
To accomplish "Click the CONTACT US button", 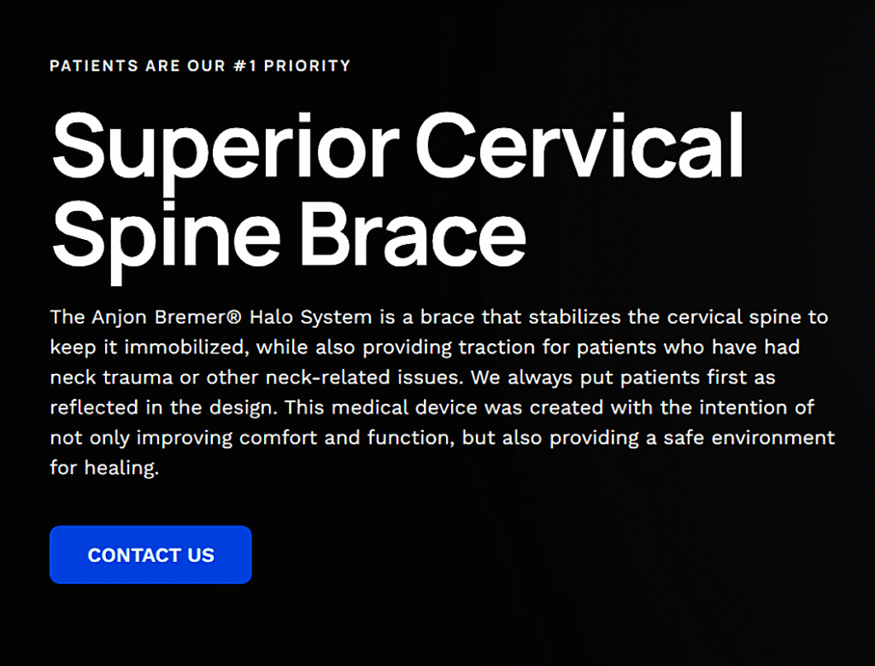I will [150, 555].
